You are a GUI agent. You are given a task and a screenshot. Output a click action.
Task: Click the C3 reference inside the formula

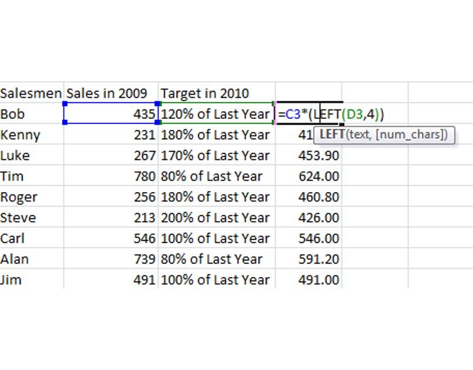291,114
